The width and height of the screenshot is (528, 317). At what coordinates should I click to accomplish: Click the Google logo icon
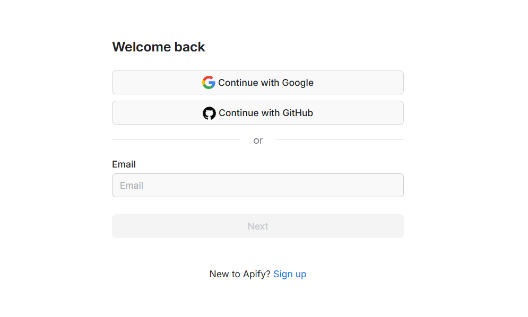[x=209, y=83]
